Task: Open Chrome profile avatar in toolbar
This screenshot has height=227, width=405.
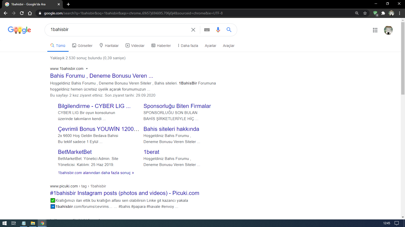Action: point(391,13)
